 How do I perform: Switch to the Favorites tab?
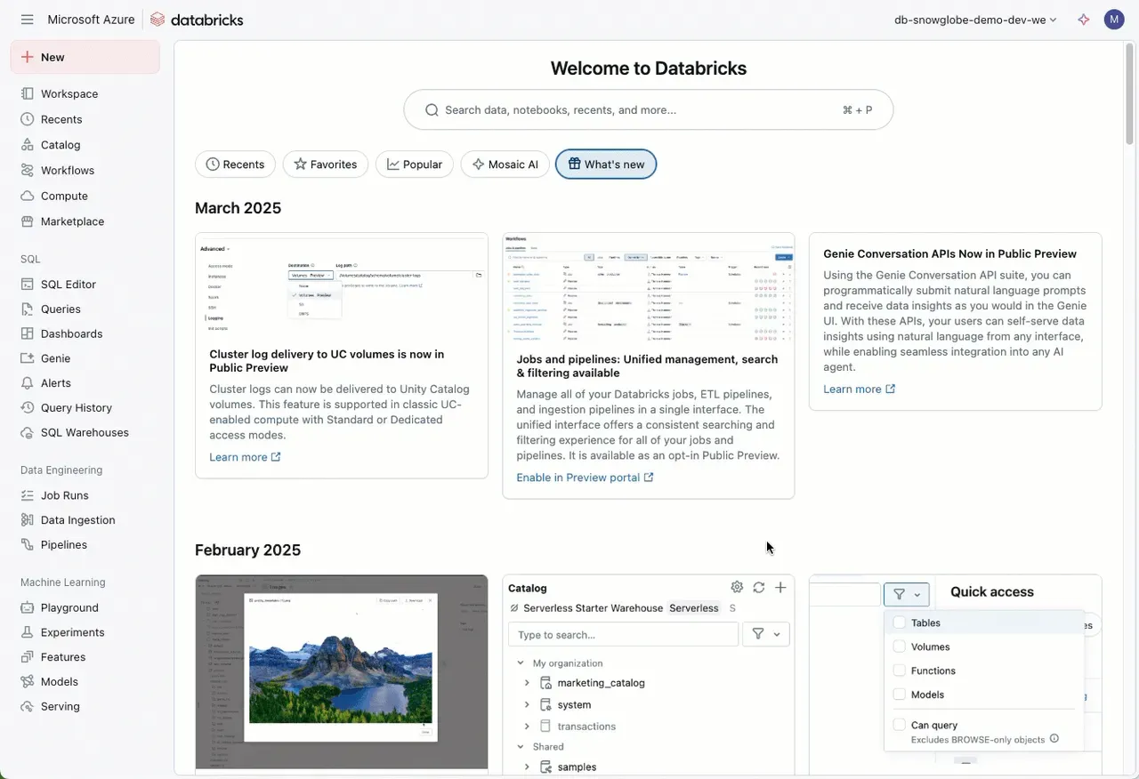pos(326,164)
